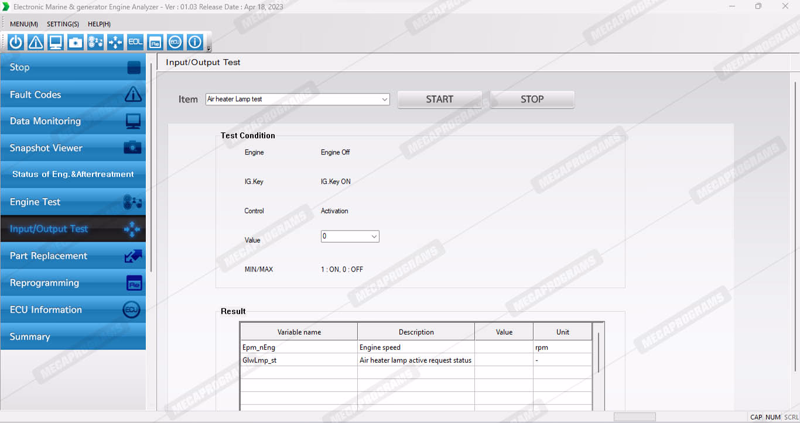Open the Value dropdown set to 0
Screen dimensions: 800x423
point(350,236)
